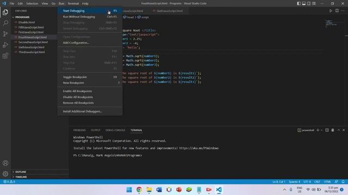Toggle secondary side bar layout icon
The width and height of the screenshot is (348, 195).
coord(309,3)
